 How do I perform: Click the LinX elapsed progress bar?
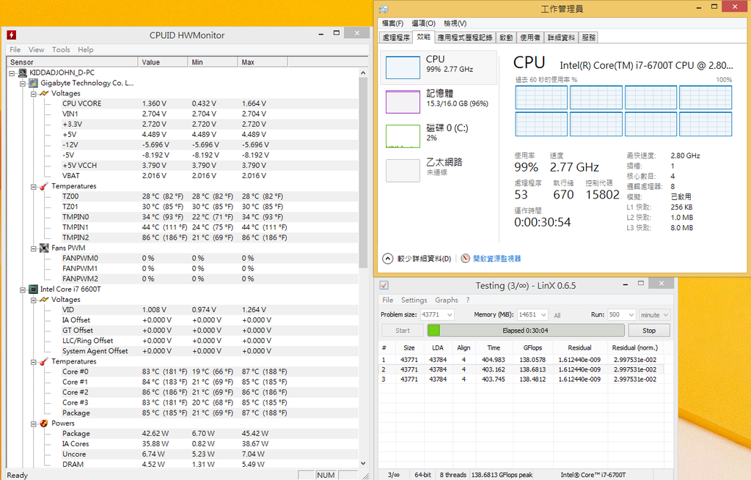pyautogui.click(x=525, y=331)
